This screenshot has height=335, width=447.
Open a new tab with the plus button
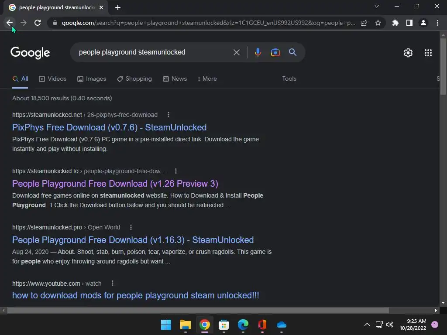(x=118, y=7)
